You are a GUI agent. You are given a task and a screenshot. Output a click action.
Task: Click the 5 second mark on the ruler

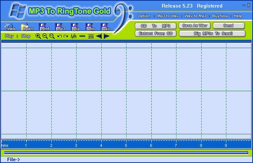(126, 145)
